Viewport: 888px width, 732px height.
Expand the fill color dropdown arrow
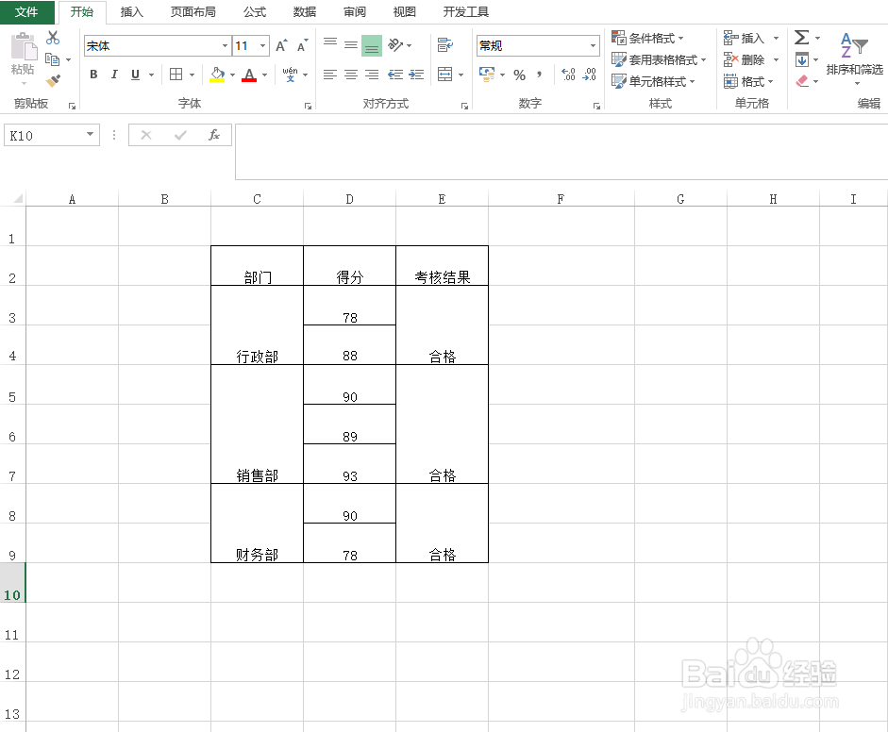tap(230, 74)
